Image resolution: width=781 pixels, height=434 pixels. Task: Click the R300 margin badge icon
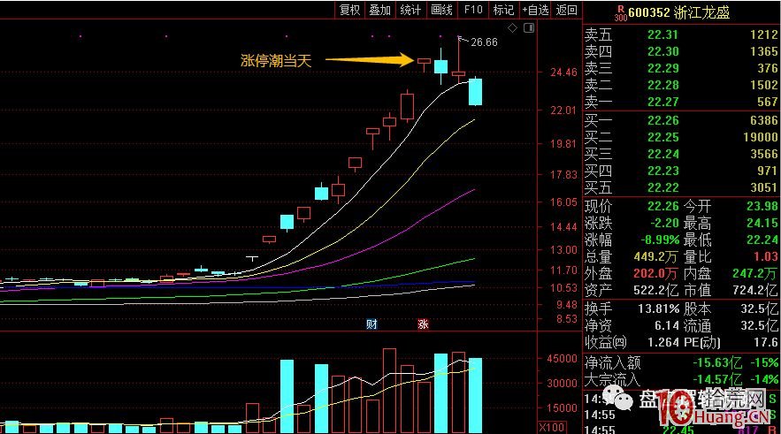(x=621, y=13)
